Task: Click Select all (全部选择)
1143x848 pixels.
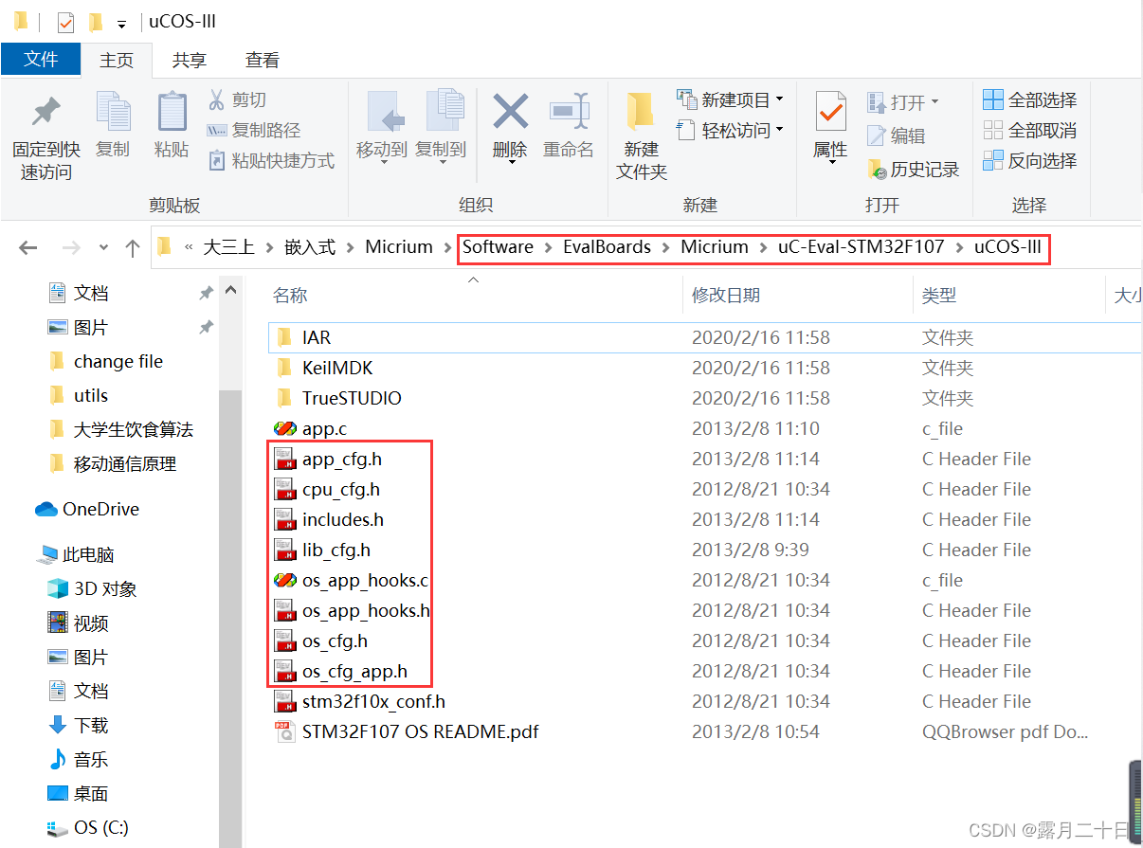Action: [x=1030, y=99]
